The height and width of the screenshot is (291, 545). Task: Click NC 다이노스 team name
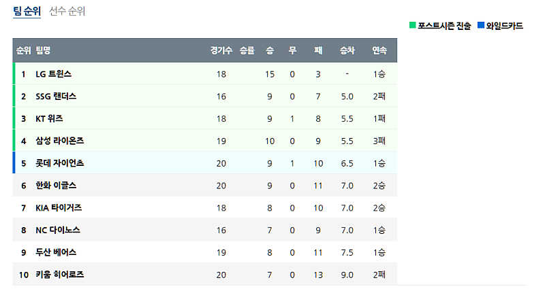[x=58, y=230]
